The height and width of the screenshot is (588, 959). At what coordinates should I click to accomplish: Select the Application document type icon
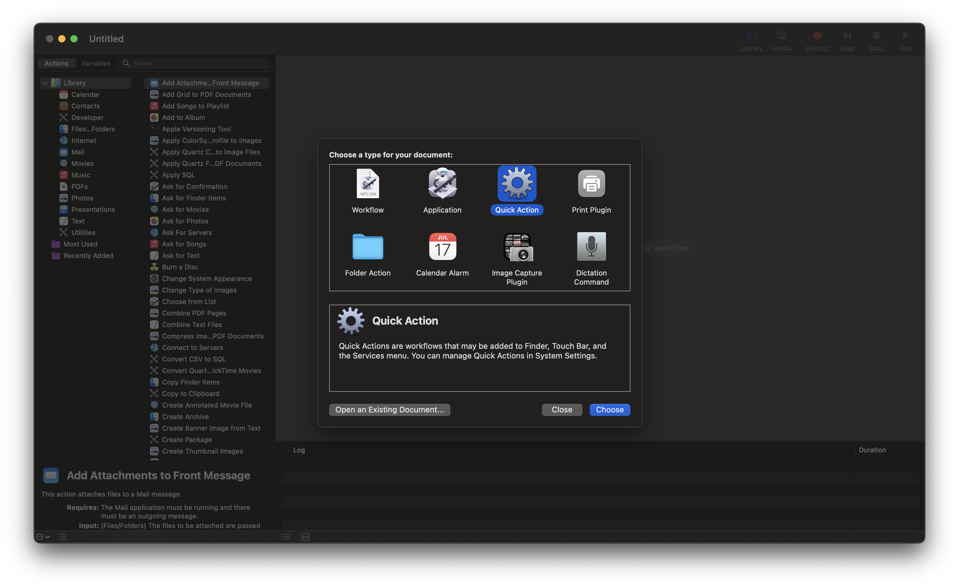click(x=442, y=183)
